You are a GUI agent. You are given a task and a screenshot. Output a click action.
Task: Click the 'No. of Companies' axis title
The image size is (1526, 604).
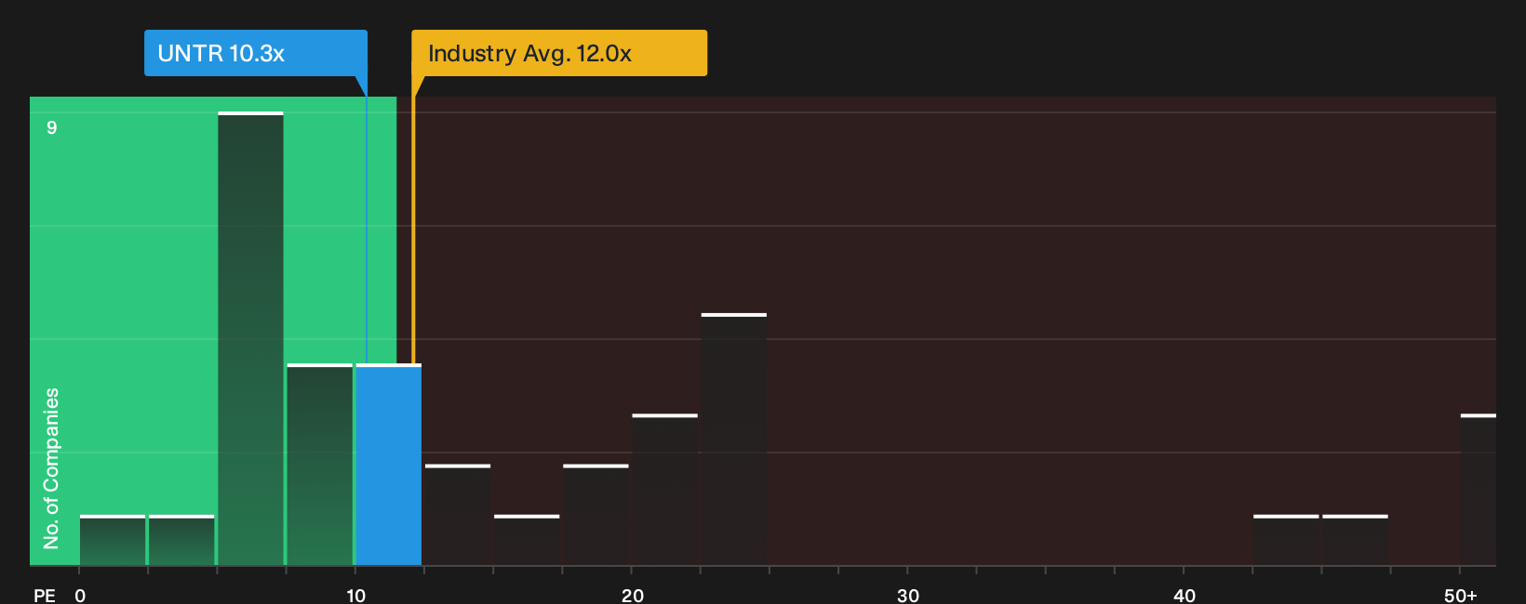(x=51, y=467)
